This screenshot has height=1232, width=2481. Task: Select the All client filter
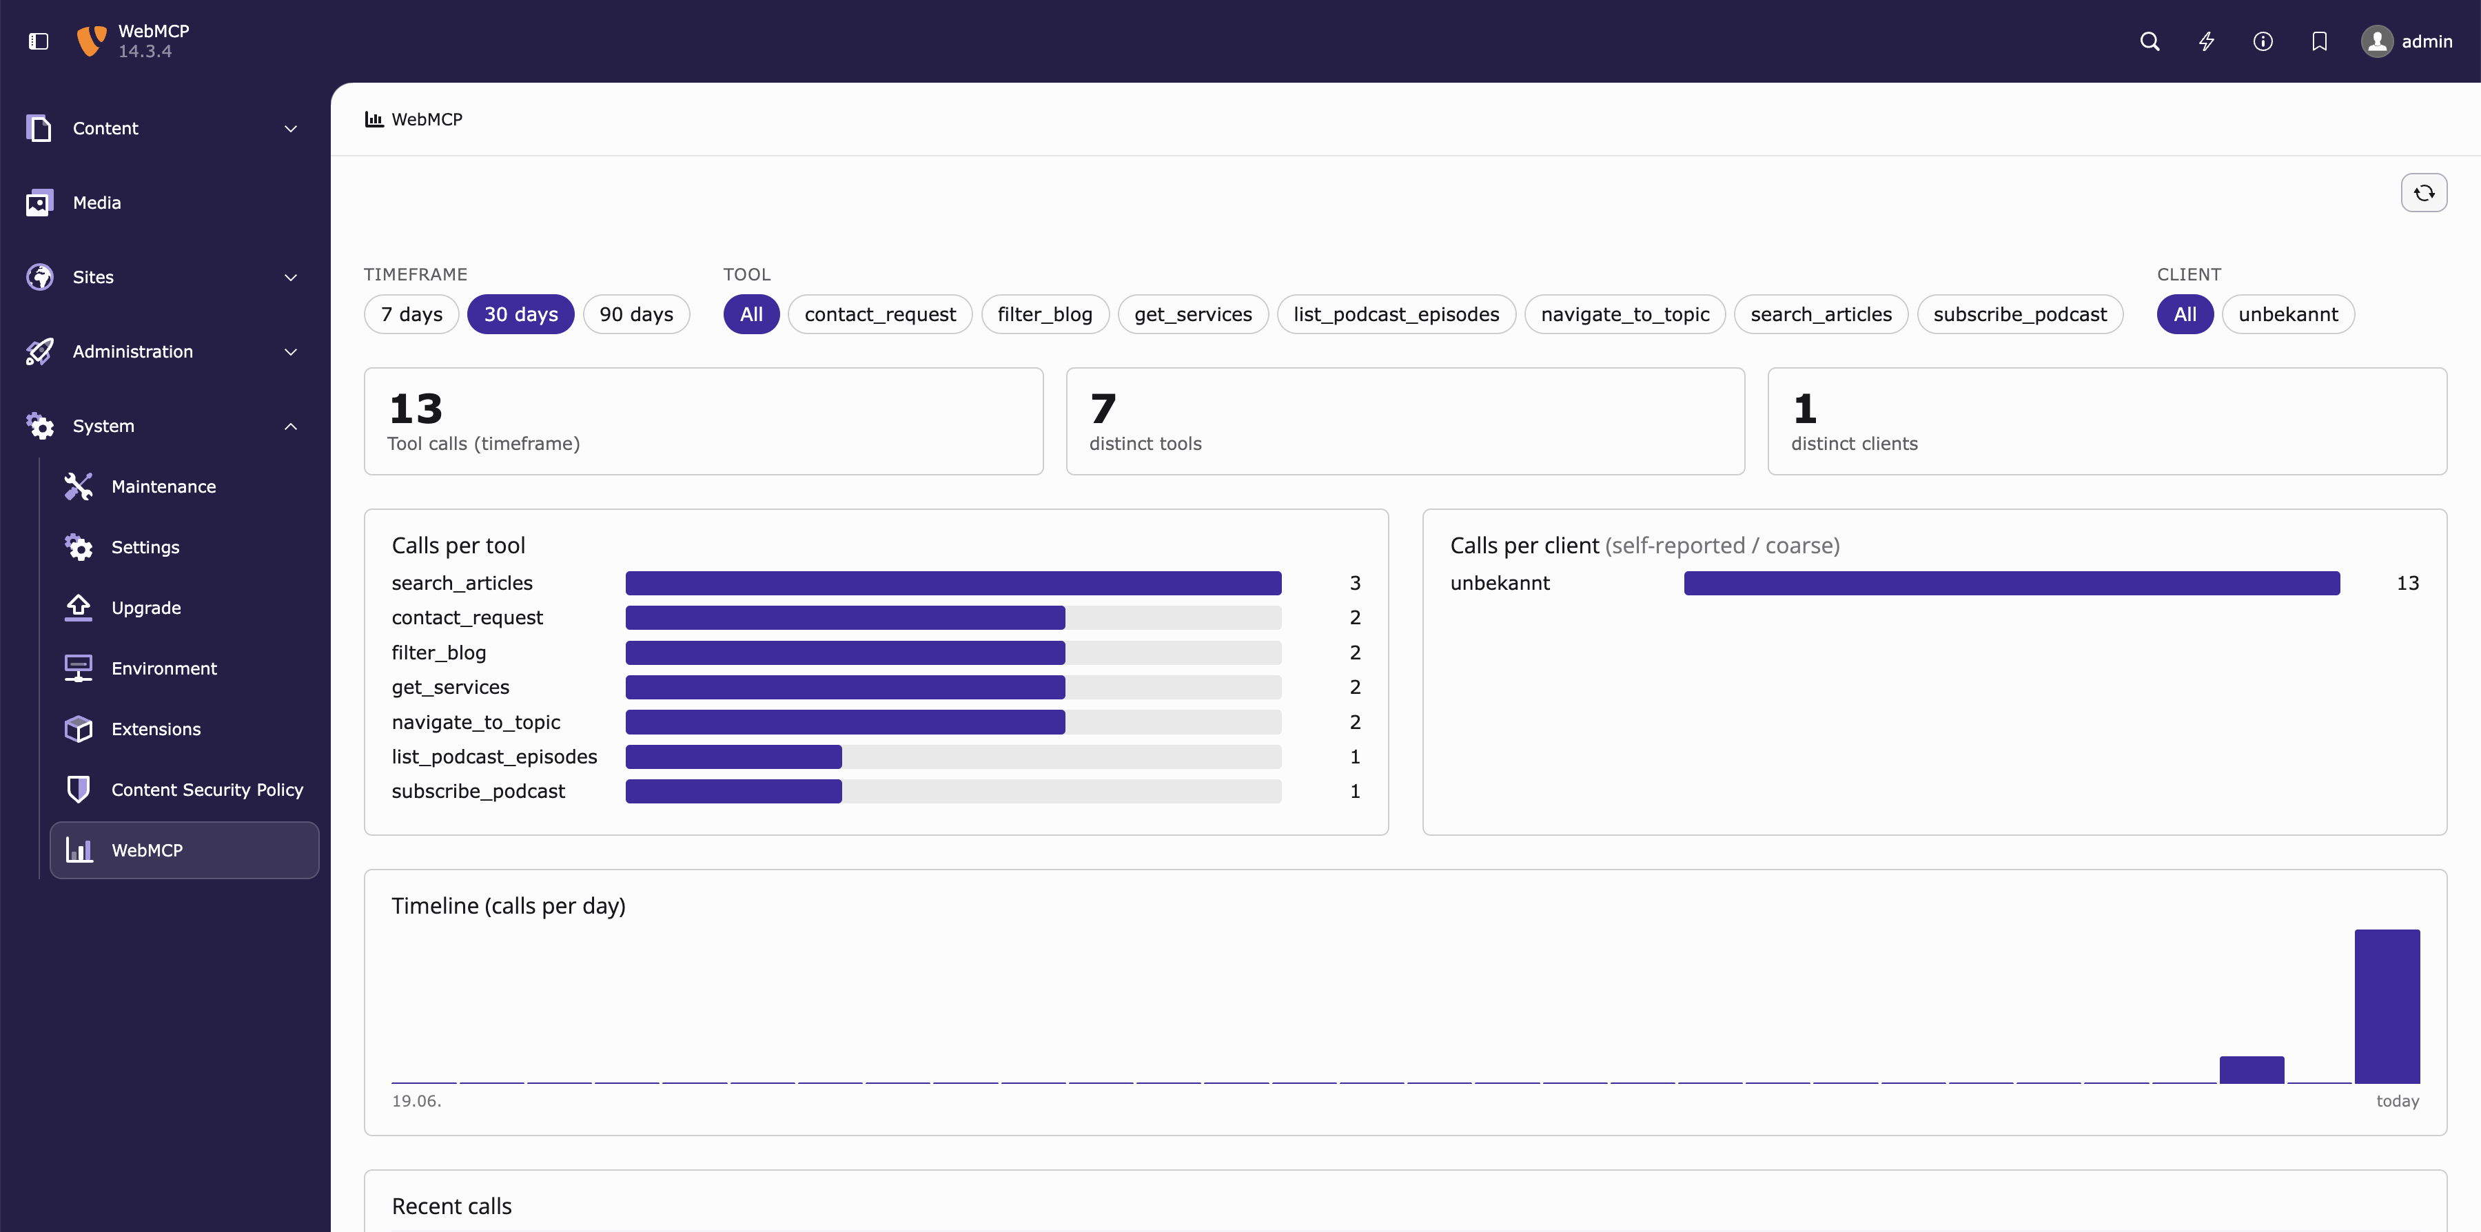2185,314
